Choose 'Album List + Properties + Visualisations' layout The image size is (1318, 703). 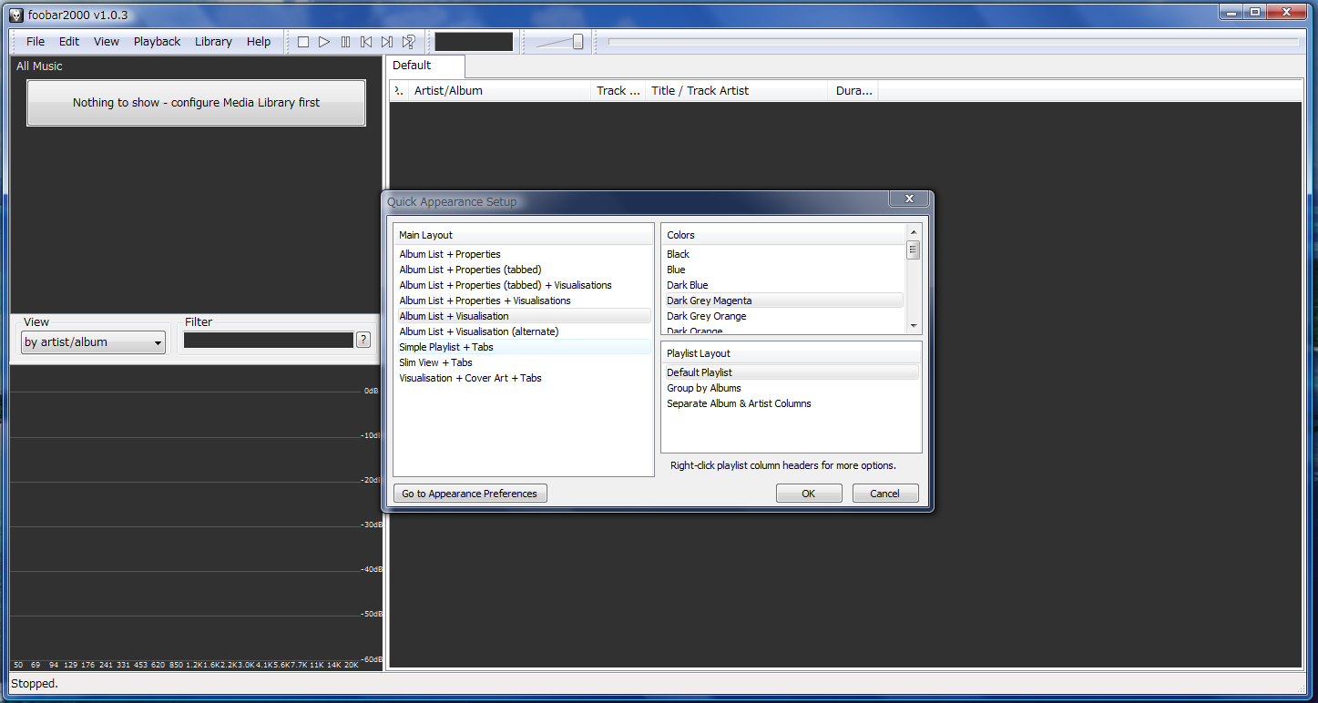[524, 301]
